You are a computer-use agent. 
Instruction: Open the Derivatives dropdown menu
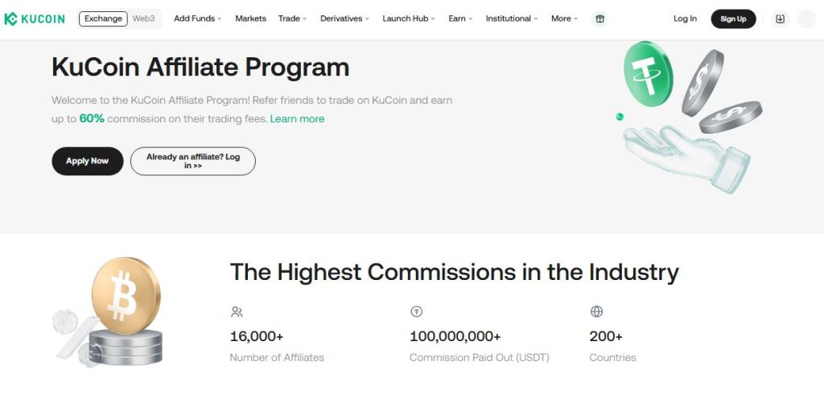[344, 19]
